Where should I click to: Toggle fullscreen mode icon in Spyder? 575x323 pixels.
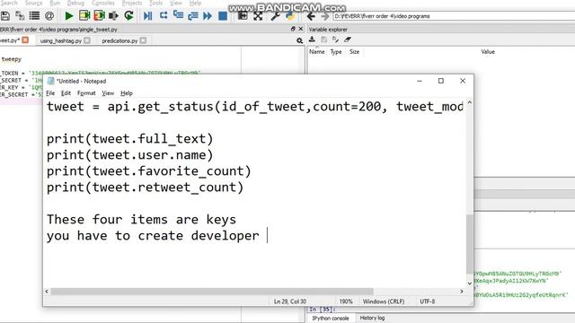pos(258,16)
